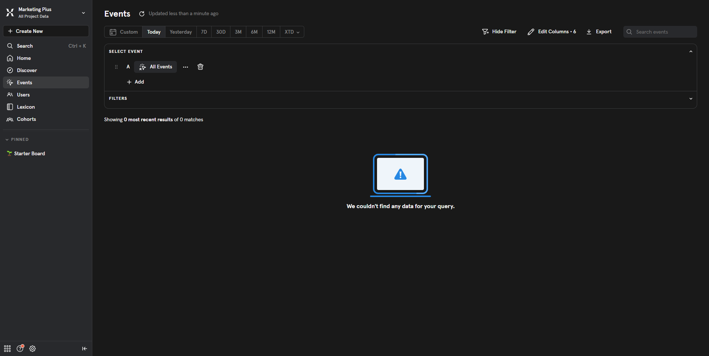This screenshot has height=356, width=709.
Task: Open the help icon with notification dot
Action: click(20, 349)
